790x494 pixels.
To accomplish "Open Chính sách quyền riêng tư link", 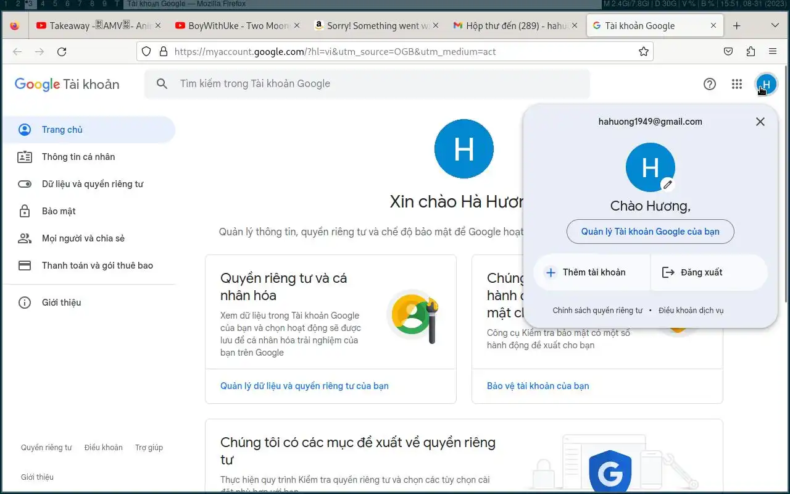I will click(597, 311).
